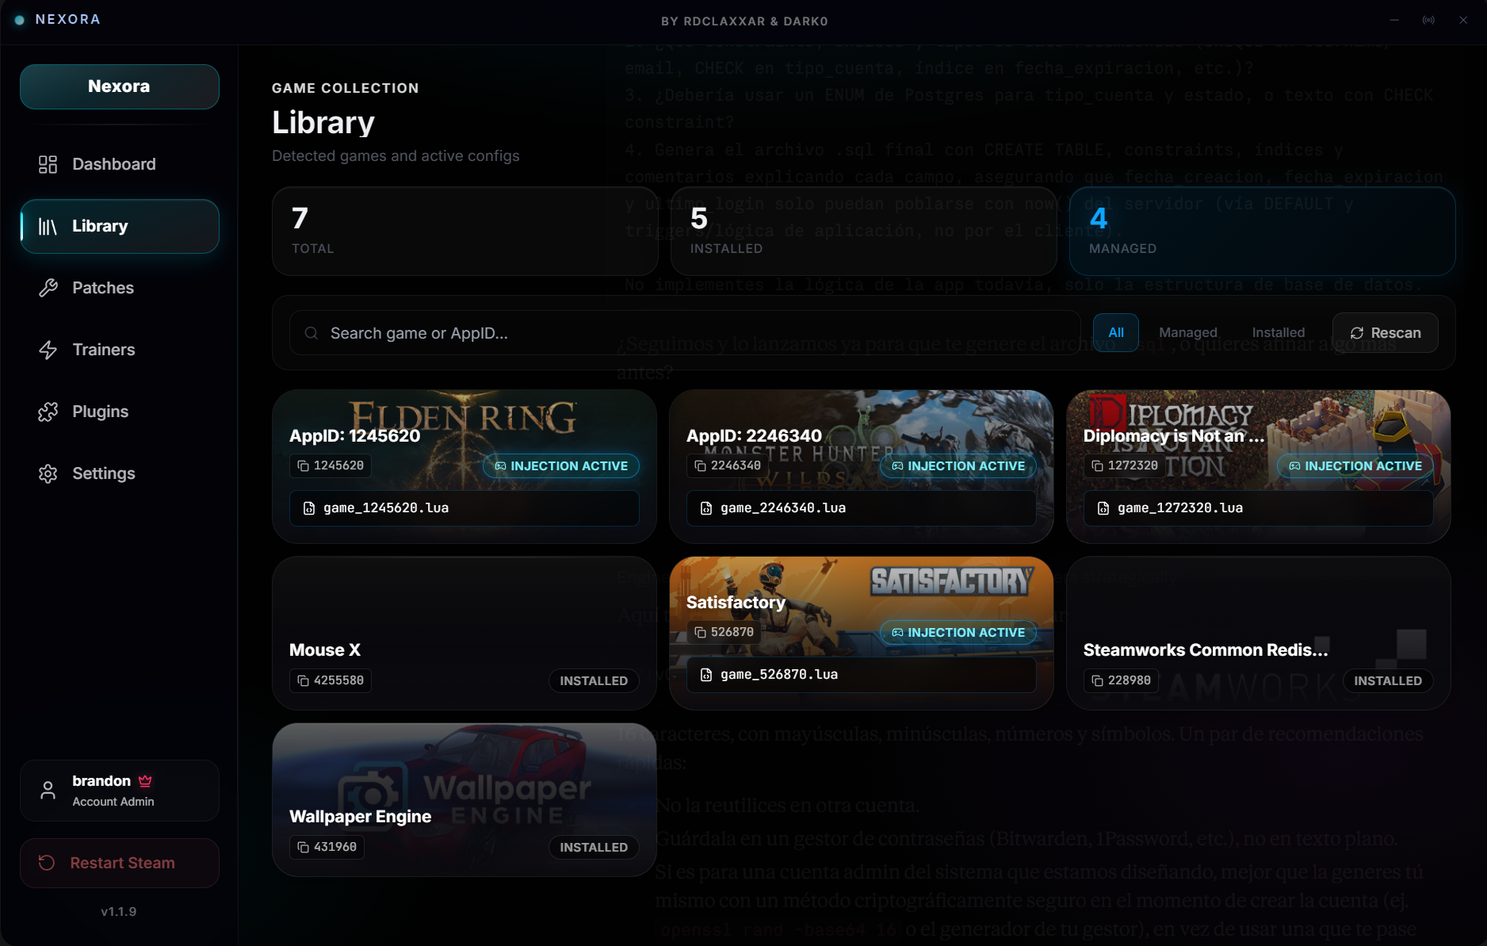The width and height of the screenshot is (1487, 946).
Task: Copy AppID 1272320 via its copy icon
Action: pos(1097,465)
